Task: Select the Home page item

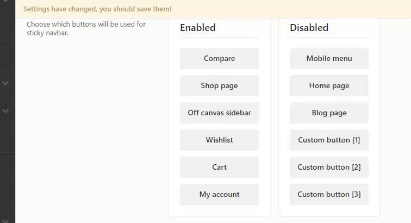Action: click(x=329, y=86)
